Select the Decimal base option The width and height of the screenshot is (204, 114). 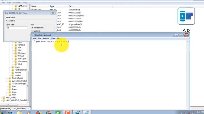click(33, 31)
